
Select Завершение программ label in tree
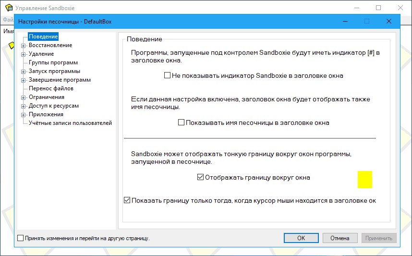click(x=60, y=80)
